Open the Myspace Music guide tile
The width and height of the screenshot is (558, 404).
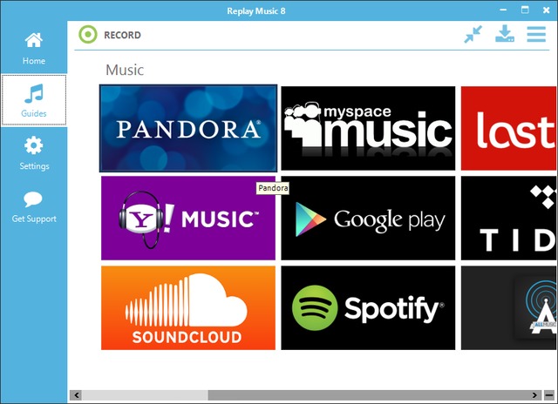tap(367, 128)
